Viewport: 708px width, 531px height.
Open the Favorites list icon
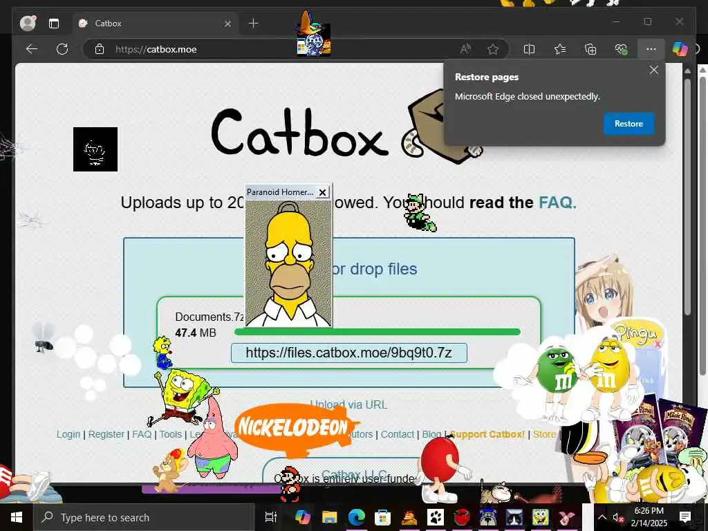pyautogui.click(x=560, y=49)
